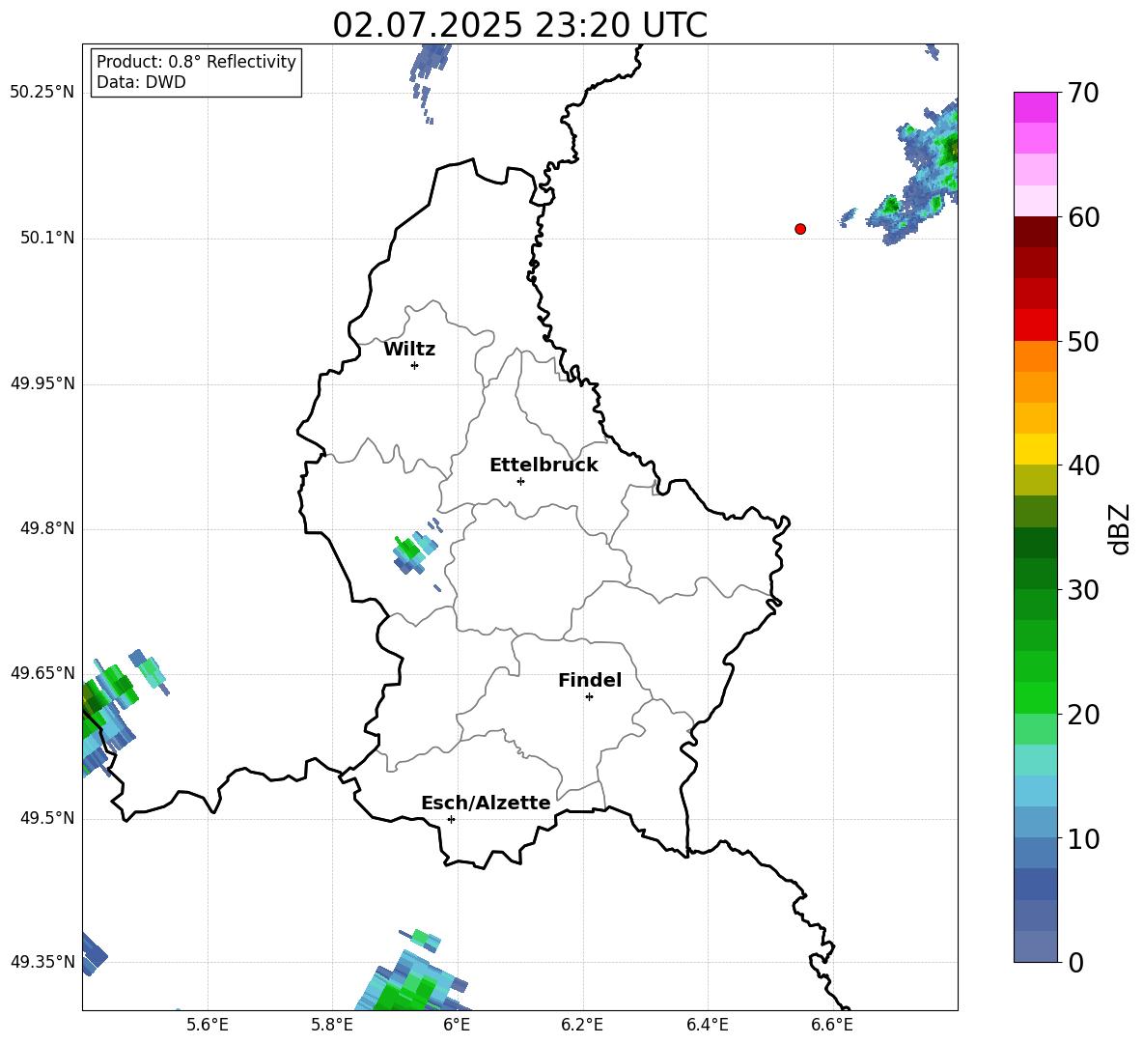Screen dimensions: 1143x1044
Task: Click the 'Product: 0.8° Reflectivity' text
Action: (196, 62)
